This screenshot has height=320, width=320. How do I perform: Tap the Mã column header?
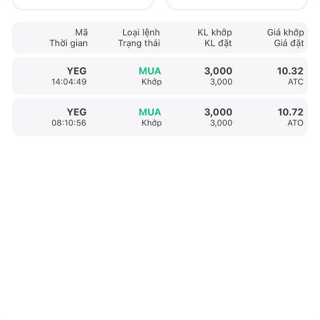pos(82,33)
